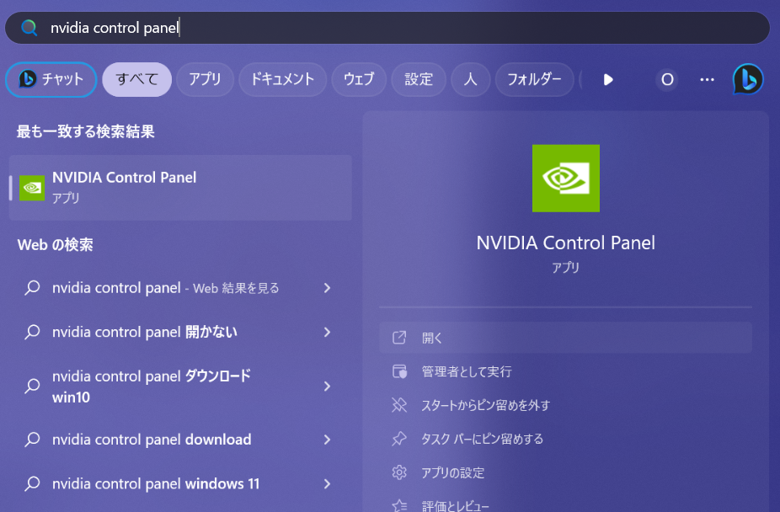
Task: Click the circular O account icon
Action: [x=667, y=79]
